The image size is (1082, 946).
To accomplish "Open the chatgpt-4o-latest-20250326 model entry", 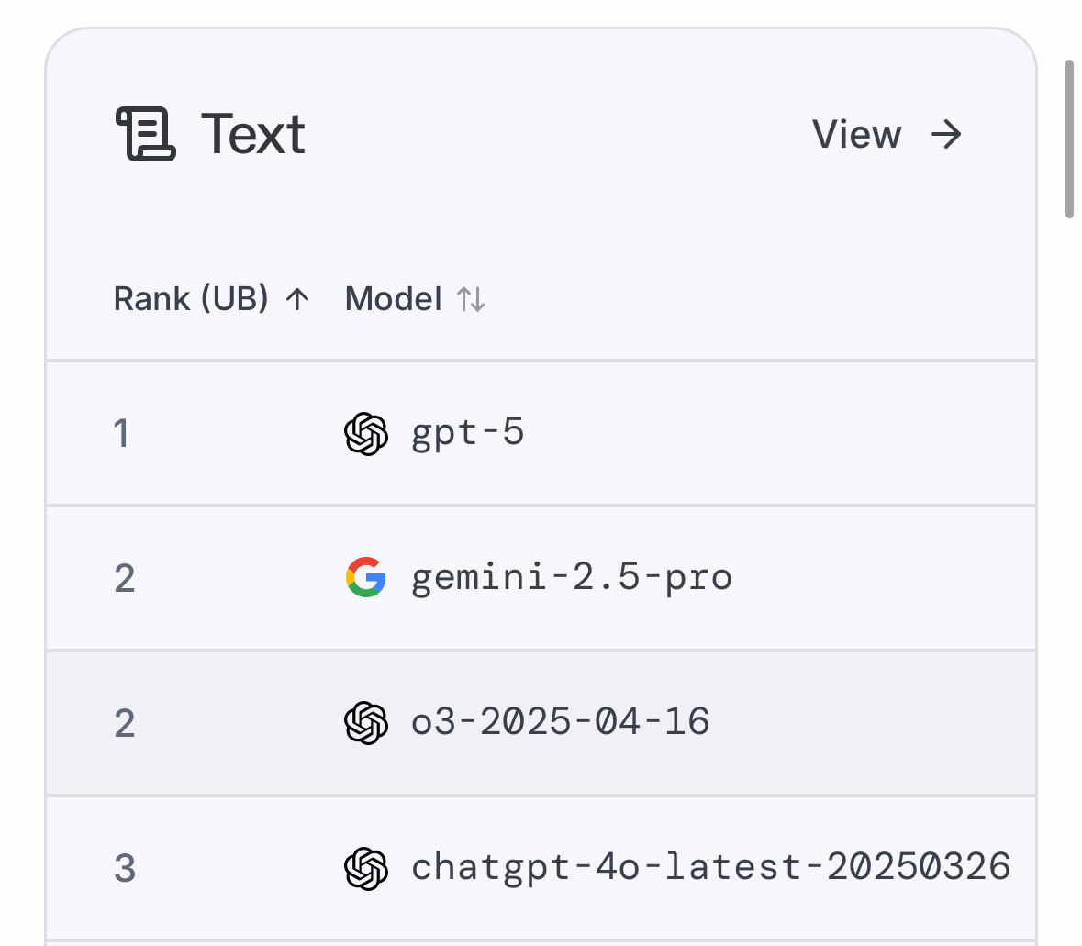I will [710, 867].
